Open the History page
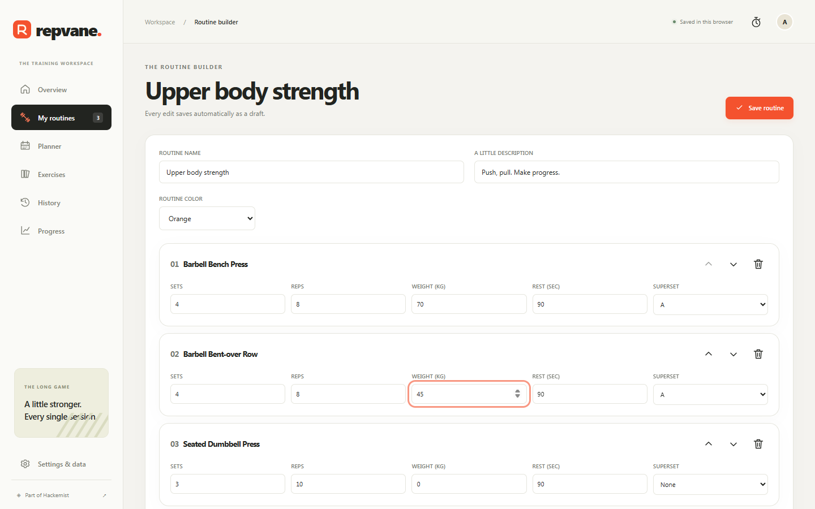815x509 pixels. tap(61, 202)
